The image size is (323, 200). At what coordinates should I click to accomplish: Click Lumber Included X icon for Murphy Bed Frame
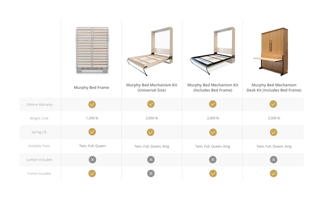(x=92, y=160)
